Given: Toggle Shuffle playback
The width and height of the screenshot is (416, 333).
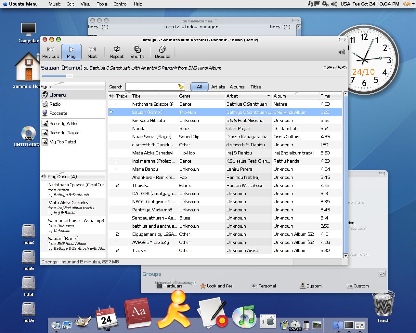Looking at the screenshot, I should (x=137, y=52).
